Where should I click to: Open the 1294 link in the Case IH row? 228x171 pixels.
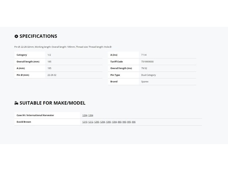point(85,115)
